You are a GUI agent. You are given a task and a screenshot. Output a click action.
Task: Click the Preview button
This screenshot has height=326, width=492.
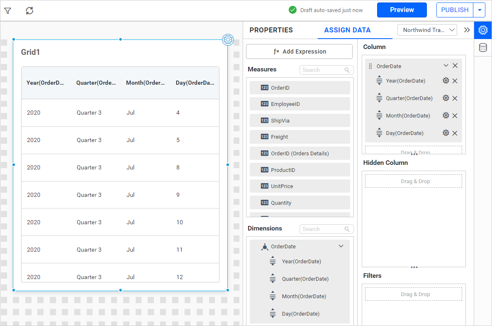(x=402, y=10)
